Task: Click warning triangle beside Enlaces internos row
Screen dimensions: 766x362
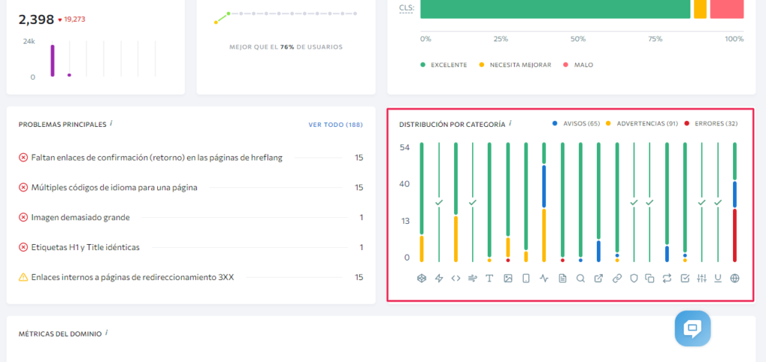Action: pos(23,277)
